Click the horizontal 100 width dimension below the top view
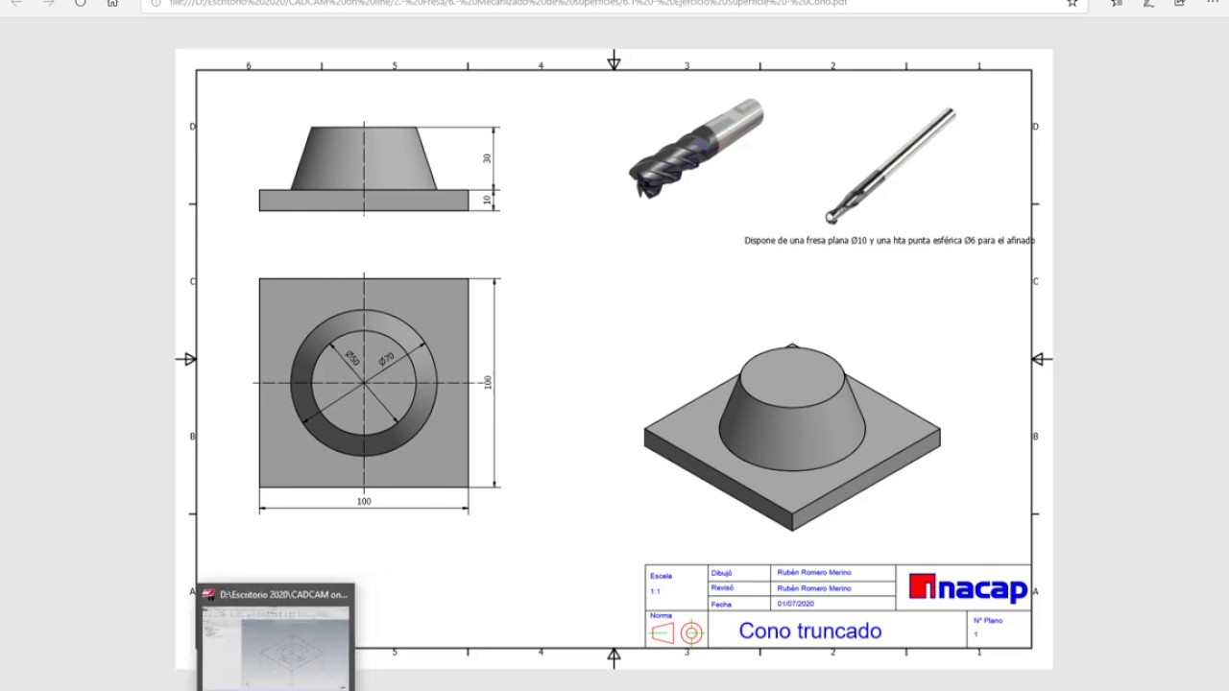1229x691 pixels. [364, 501]
